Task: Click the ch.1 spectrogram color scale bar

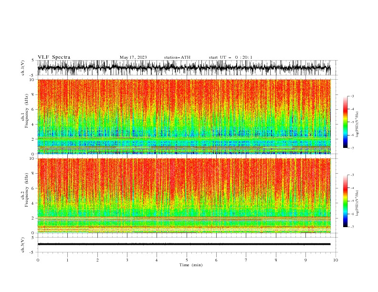Action: [x=345, y=122]
